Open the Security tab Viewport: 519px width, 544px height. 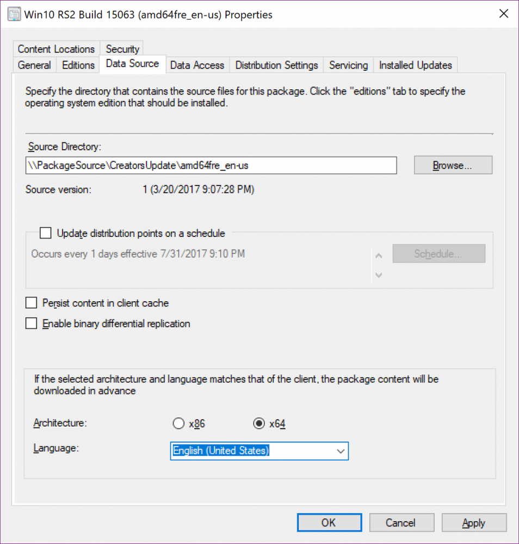click(122, 49)
